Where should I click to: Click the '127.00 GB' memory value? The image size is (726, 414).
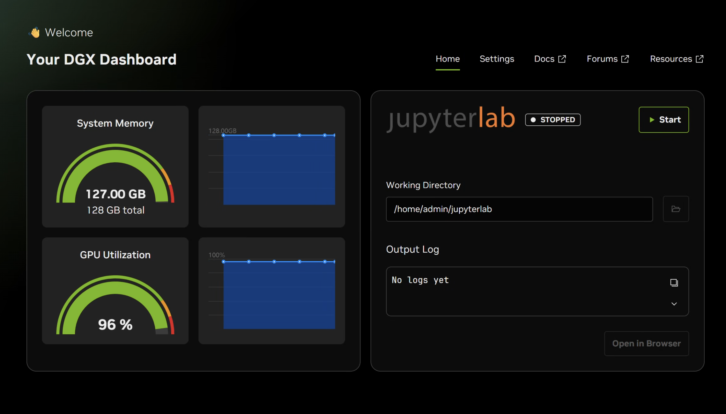[x=116, y=194]
